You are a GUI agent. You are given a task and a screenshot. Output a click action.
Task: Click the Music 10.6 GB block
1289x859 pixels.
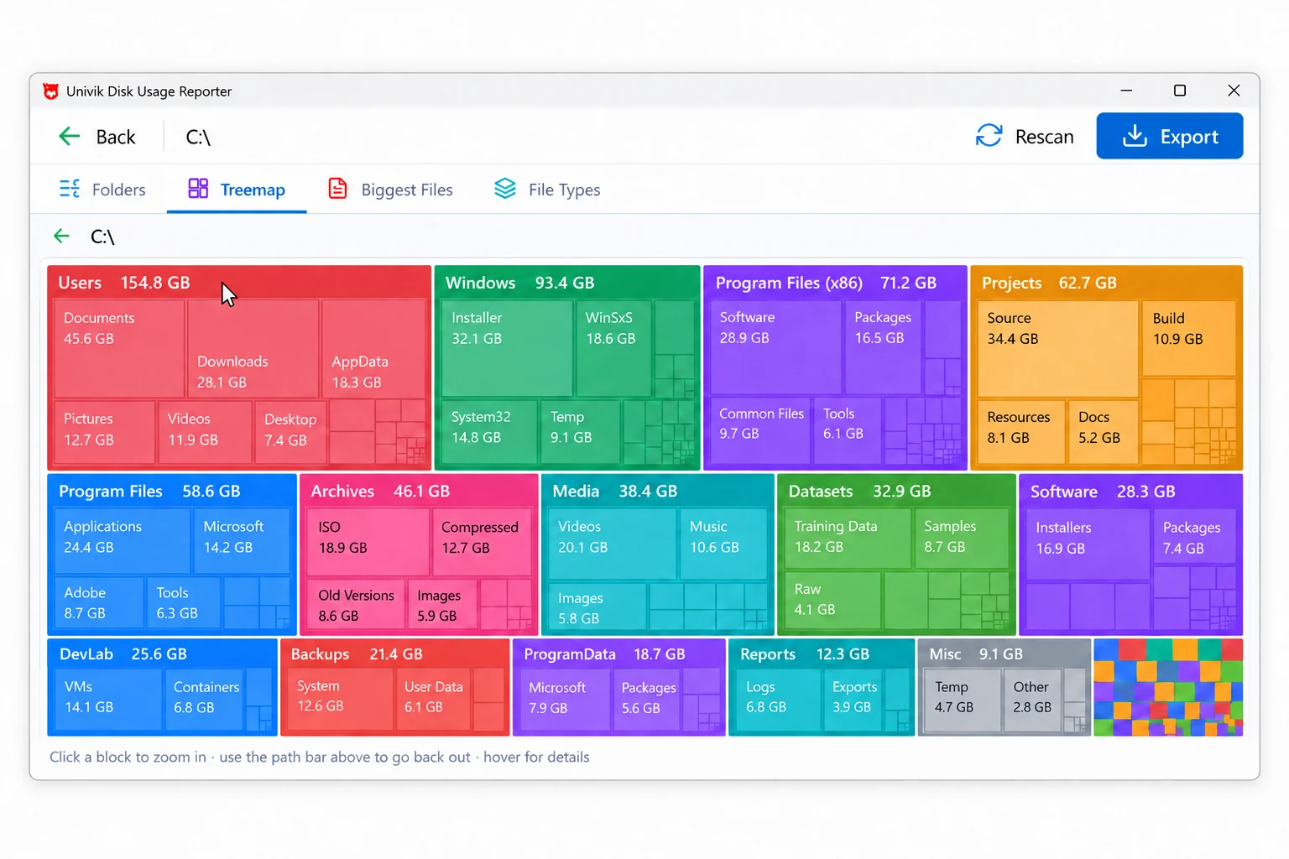[723, 543]
